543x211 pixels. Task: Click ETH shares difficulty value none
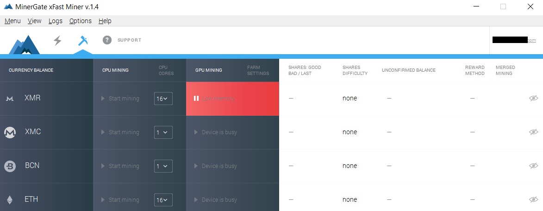pos(350,199)
